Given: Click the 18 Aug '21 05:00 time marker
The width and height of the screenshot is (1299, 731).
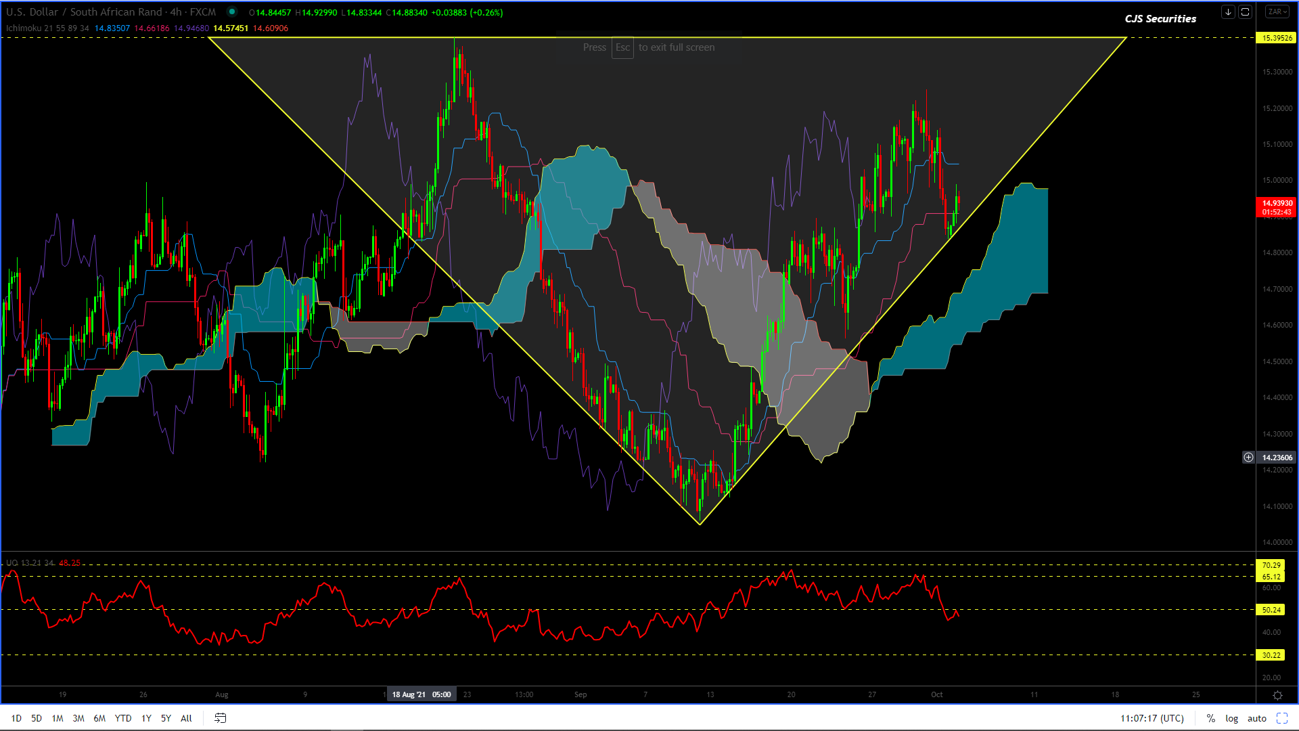Looking at the screenshot, I should point(421,694).
